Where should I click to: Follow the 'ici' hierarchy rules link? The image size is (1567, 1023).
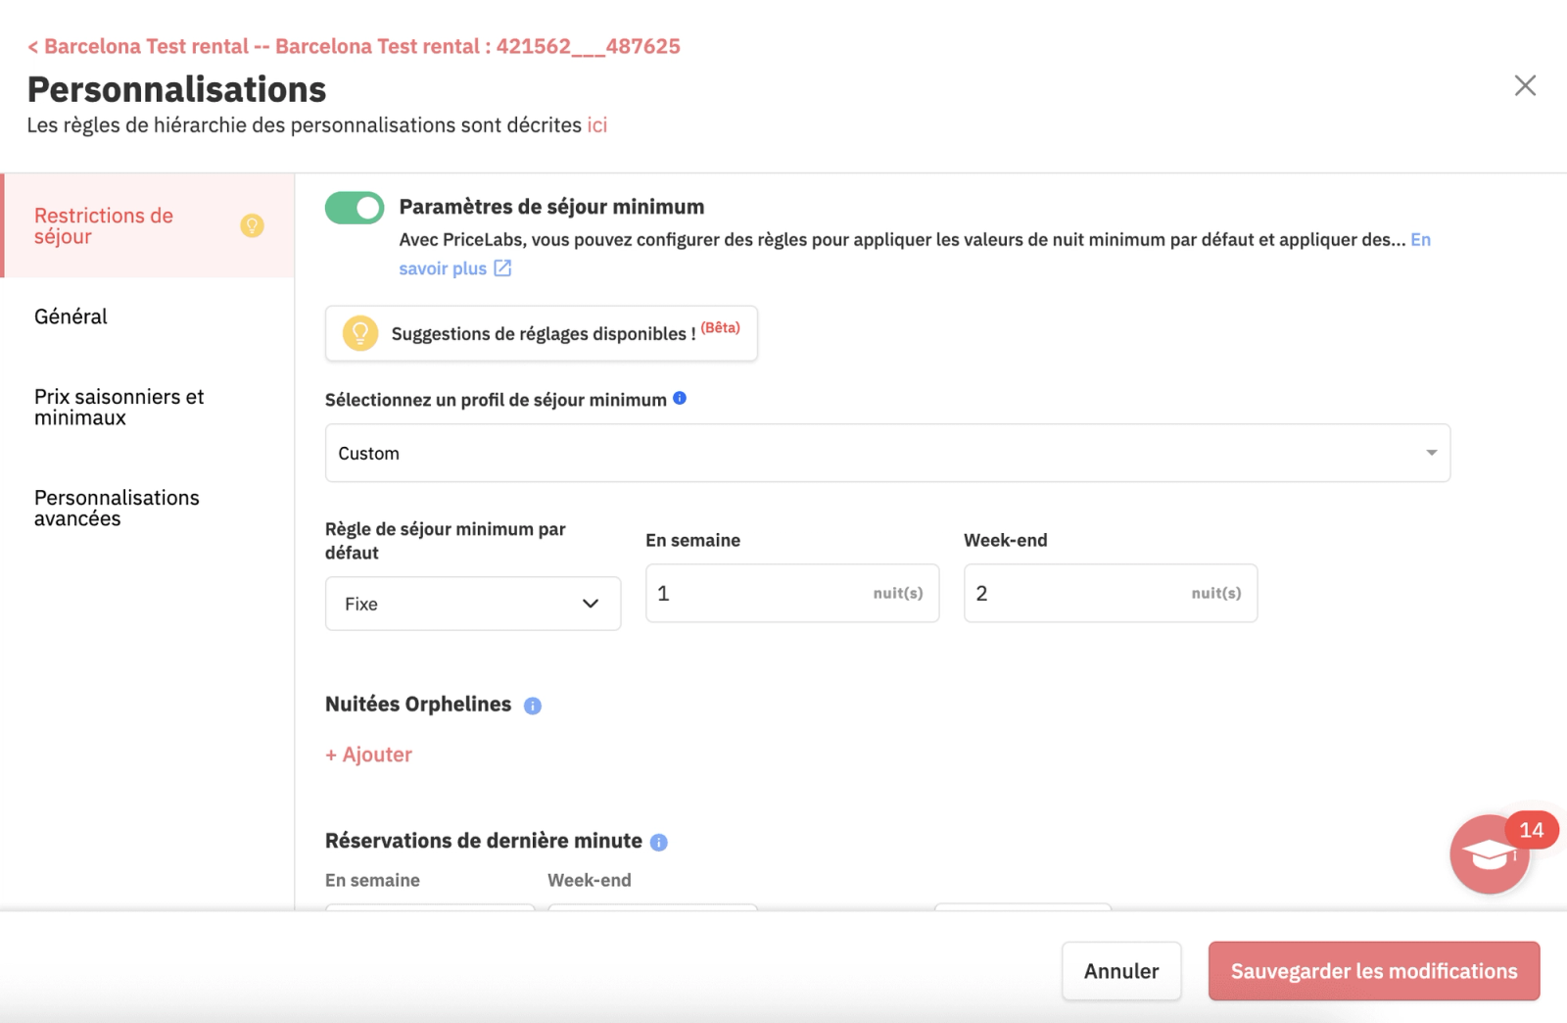click(597, 125)
